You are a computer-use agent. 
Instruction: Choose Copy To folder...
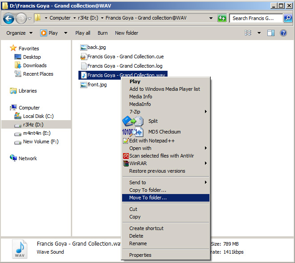166,190
